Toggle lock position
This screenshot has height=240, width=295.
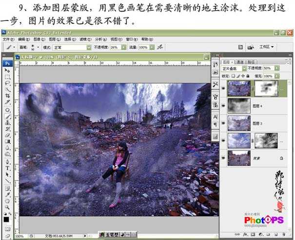tap(243, 76)
